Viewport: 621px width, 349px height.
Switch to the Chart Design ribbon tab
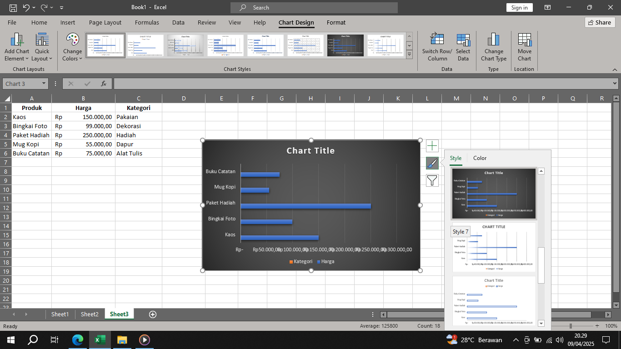296,22
